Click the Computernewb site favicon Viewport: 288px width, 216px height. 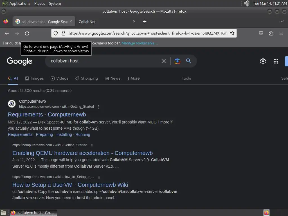pos(12,104)
